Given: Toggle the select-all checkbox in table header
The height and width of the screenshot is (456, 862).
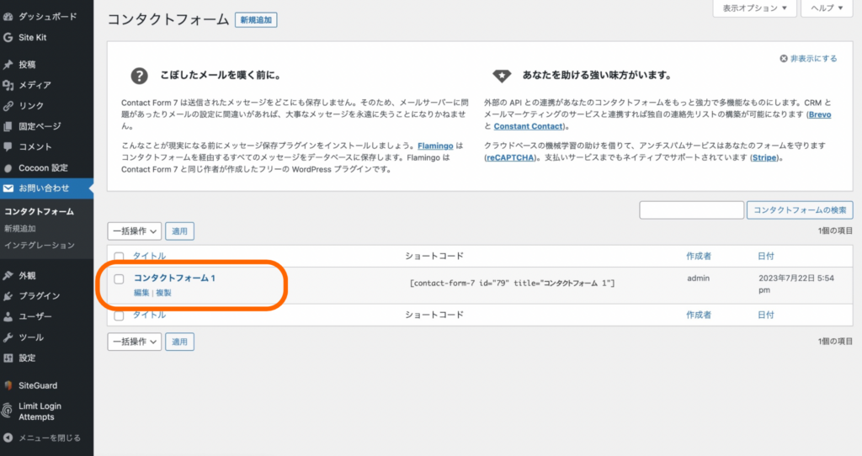Looking at the screenshot, I should [x=119, y=256].
